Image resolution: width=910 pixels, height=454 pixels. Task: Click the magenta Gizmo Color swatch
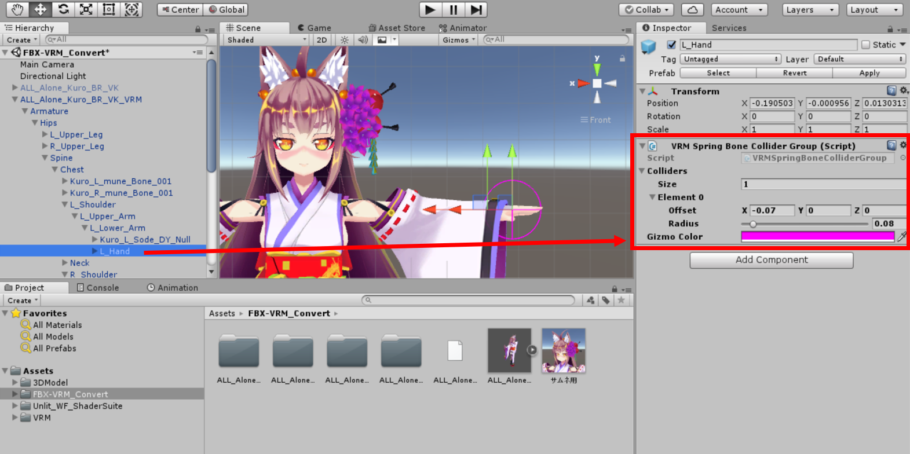(x=817, y=236)
